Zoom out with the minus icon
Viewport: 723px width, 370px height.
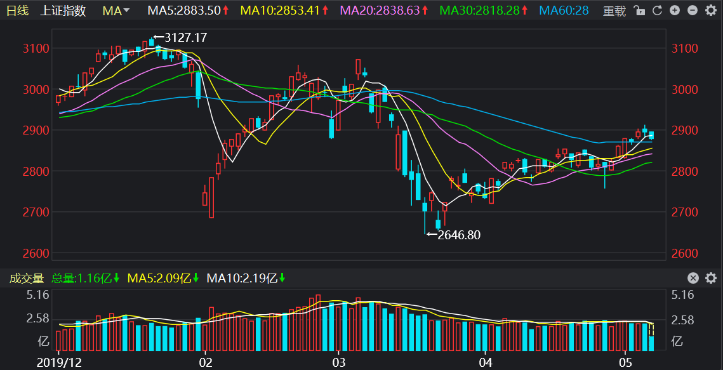pyautogui.click(x=693, y=11)
